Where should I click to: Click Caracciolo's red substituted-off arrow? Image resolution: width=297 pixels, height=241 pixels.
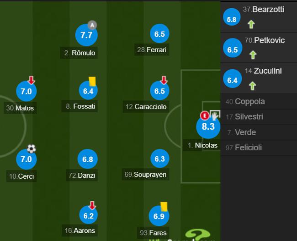point(164,81)
